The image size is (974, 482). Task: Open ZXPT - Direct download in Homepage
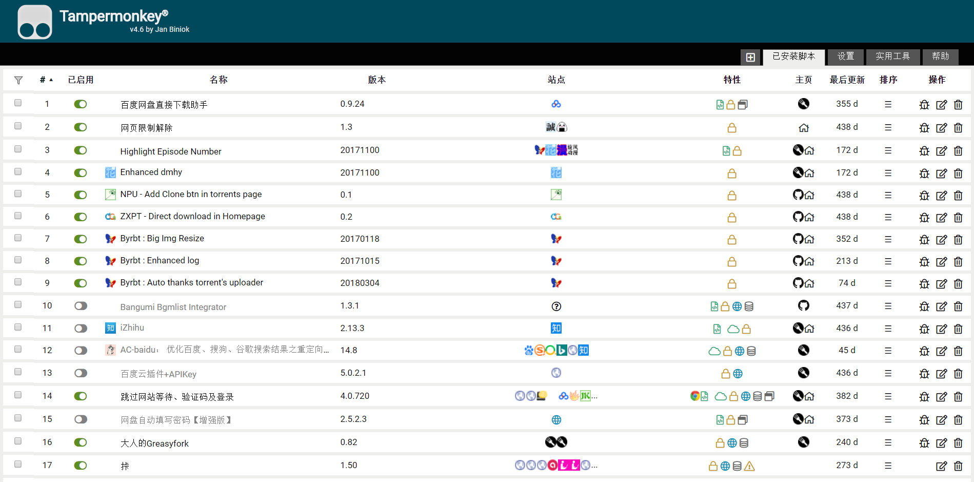(192, 216)
